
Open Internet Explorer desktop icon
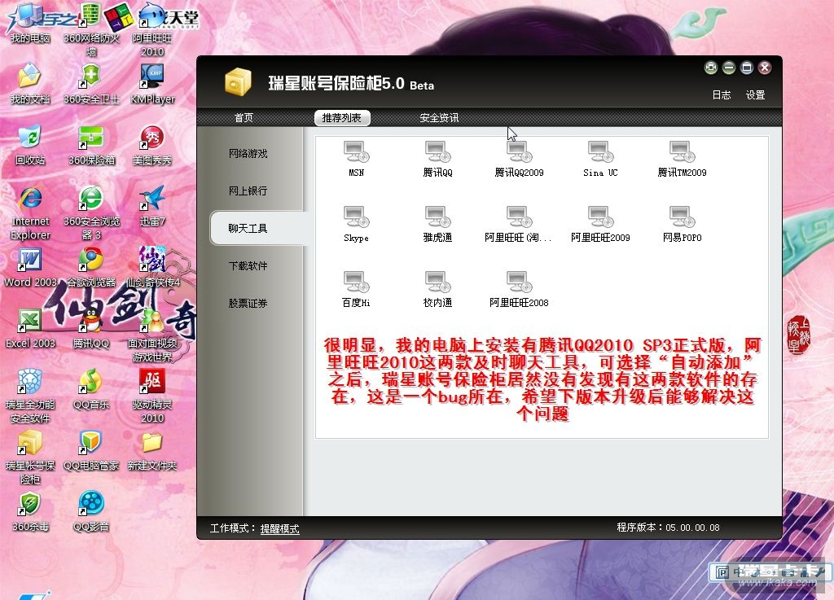[30, 212]
